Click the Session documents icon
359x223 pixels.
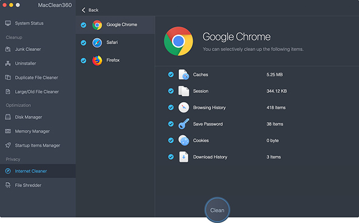pos(184,91)
